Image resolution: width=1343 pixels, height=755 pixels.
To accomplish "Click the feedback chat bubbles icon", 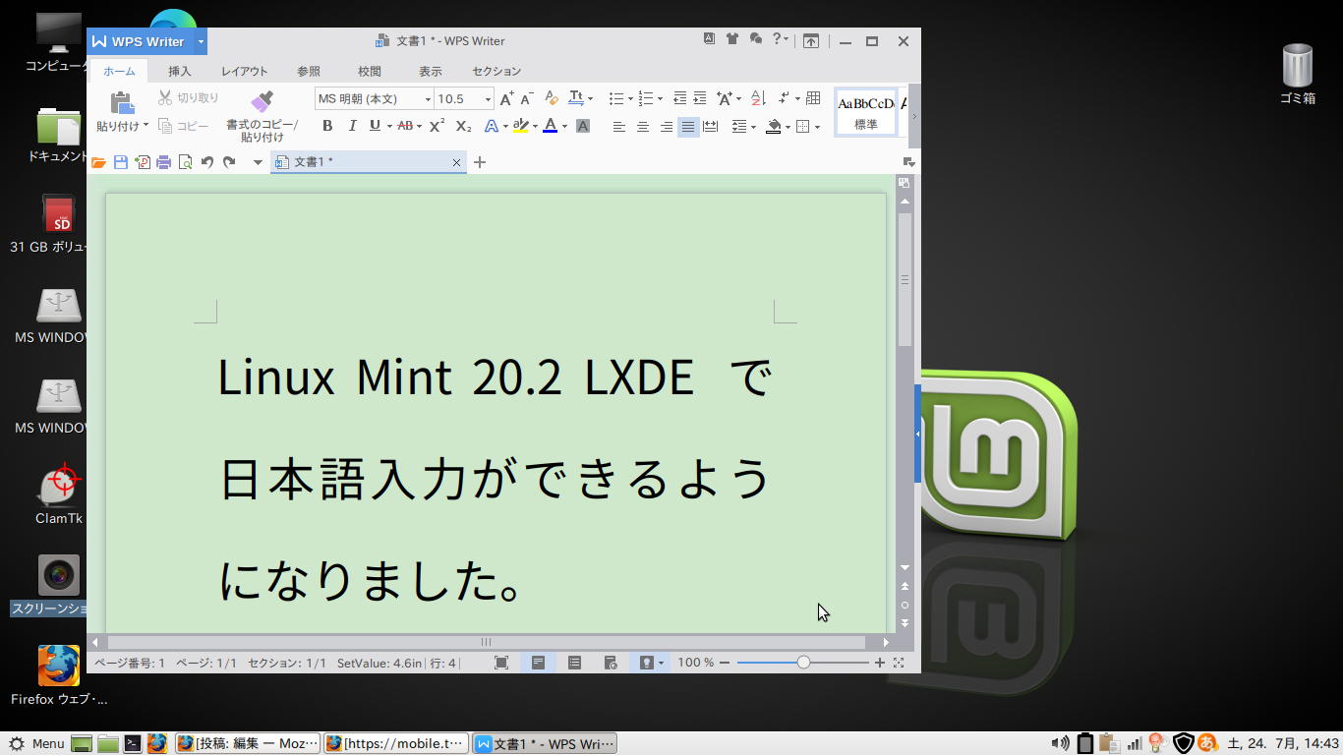I will pyautogui.click(x=755, y=39).
